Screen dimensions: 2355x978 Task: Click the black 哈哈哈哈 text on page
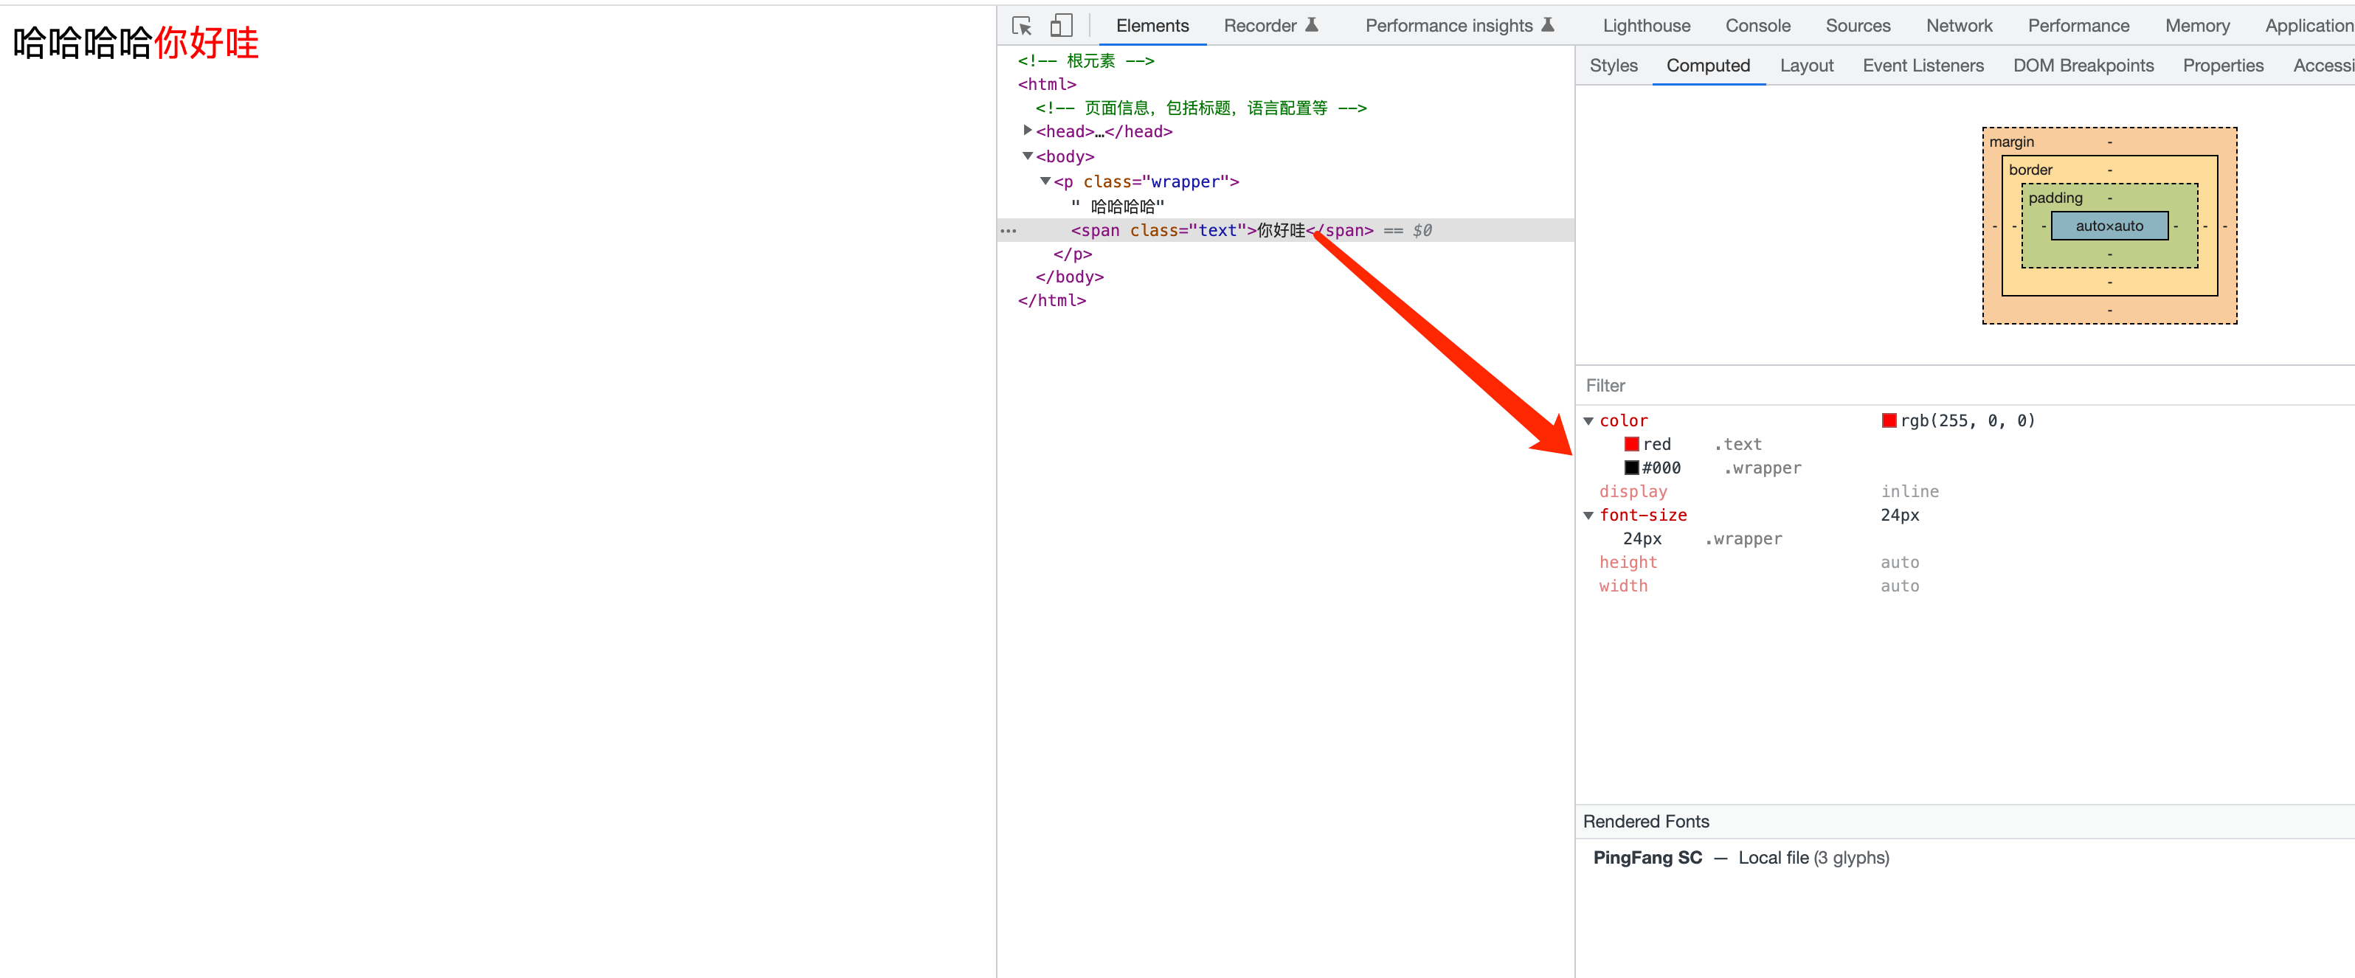pyautogui.click(x=83, y=42)
